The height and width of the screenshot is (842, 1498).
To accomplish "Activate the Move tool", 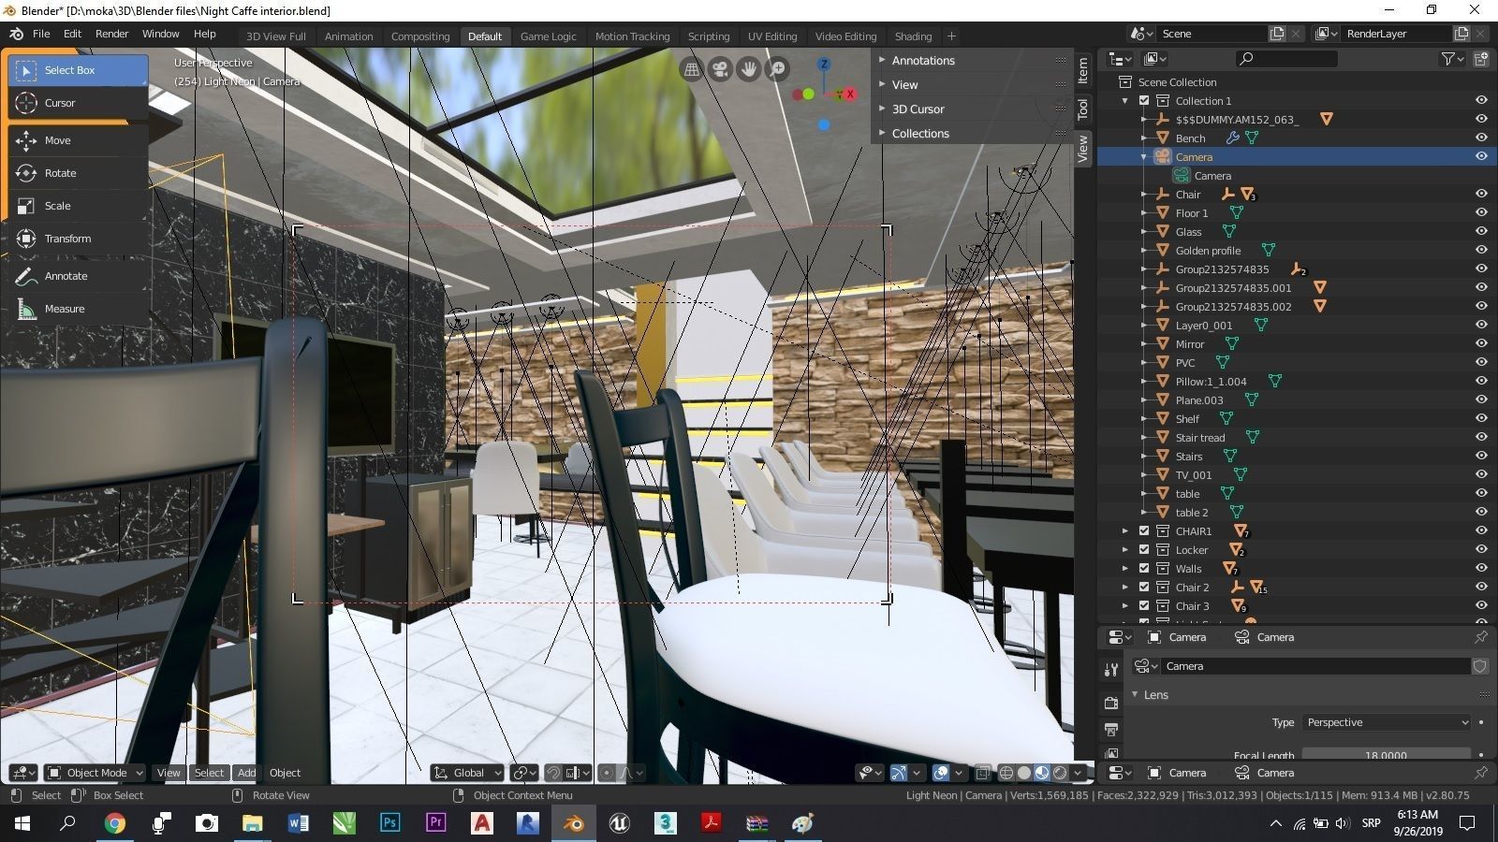I will (x=79, y=140).
